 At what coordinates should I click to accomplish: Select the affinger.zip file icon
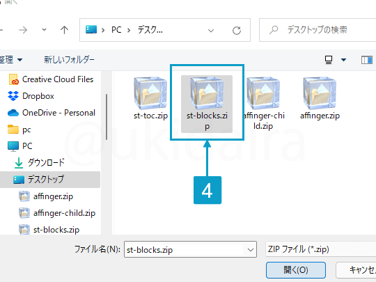pos(320,93)
